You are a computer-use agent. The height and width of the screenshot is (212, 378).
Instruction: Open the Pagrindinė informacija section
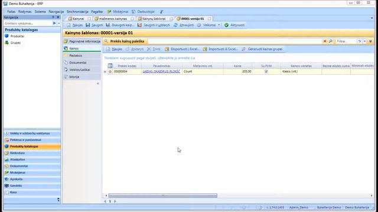(x=82, y=41)
